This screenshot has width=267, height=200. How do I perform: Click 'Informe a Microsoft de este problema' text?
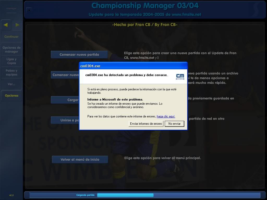tap(115, 99)
